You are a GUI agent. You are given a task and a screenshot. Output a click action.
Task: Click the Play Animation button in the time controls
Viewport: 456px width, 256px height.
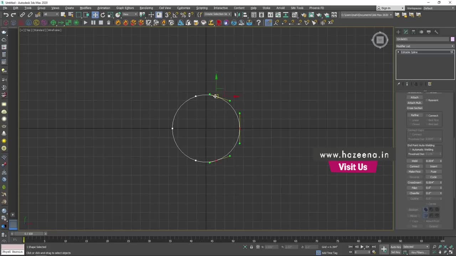click(362, 247)
